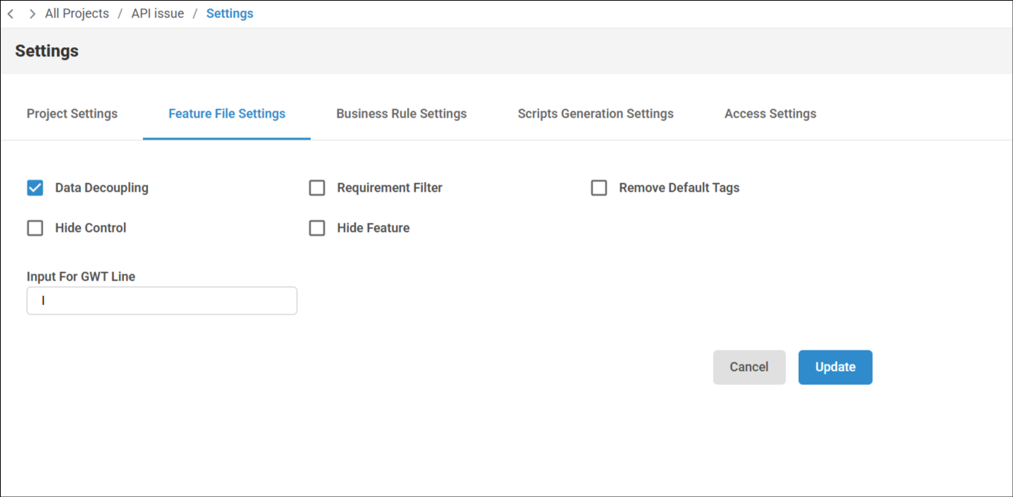Switch to Project Settings tab

click(x=72, y=113)
